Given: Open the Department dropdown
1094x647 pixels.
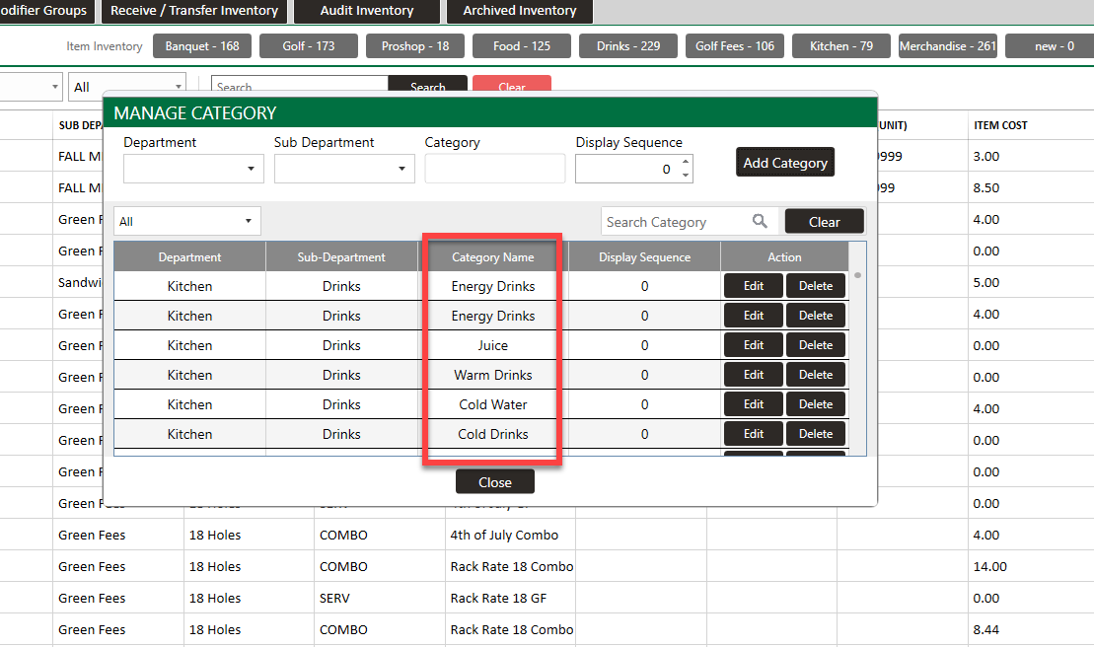Looking at the screenshot, I should click(x=193, y=169).
